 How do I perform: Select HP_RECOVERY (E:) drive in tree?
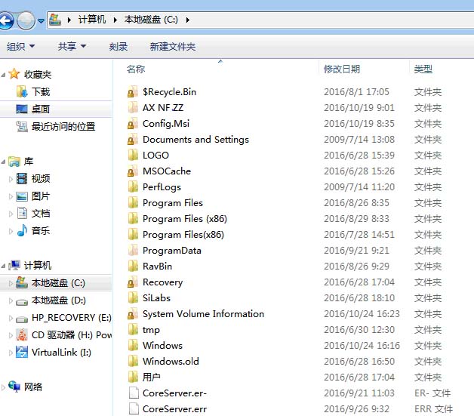tap(63, 317)
